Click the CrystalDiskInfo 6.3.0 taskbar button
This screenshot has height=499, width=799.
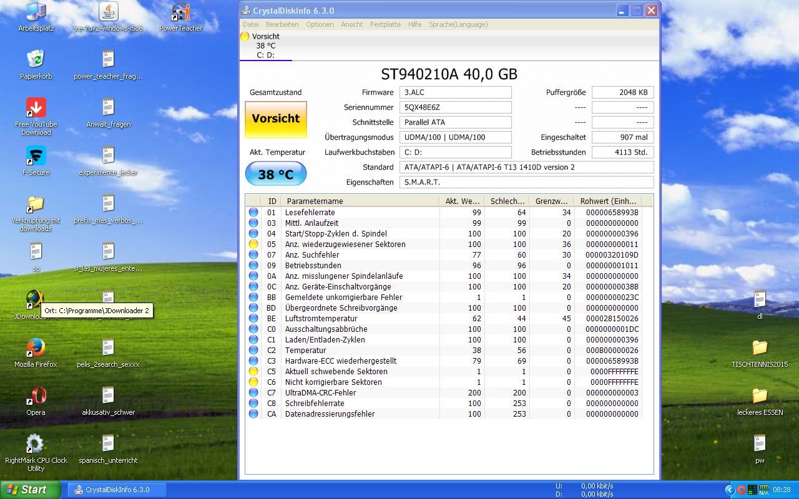117,490
